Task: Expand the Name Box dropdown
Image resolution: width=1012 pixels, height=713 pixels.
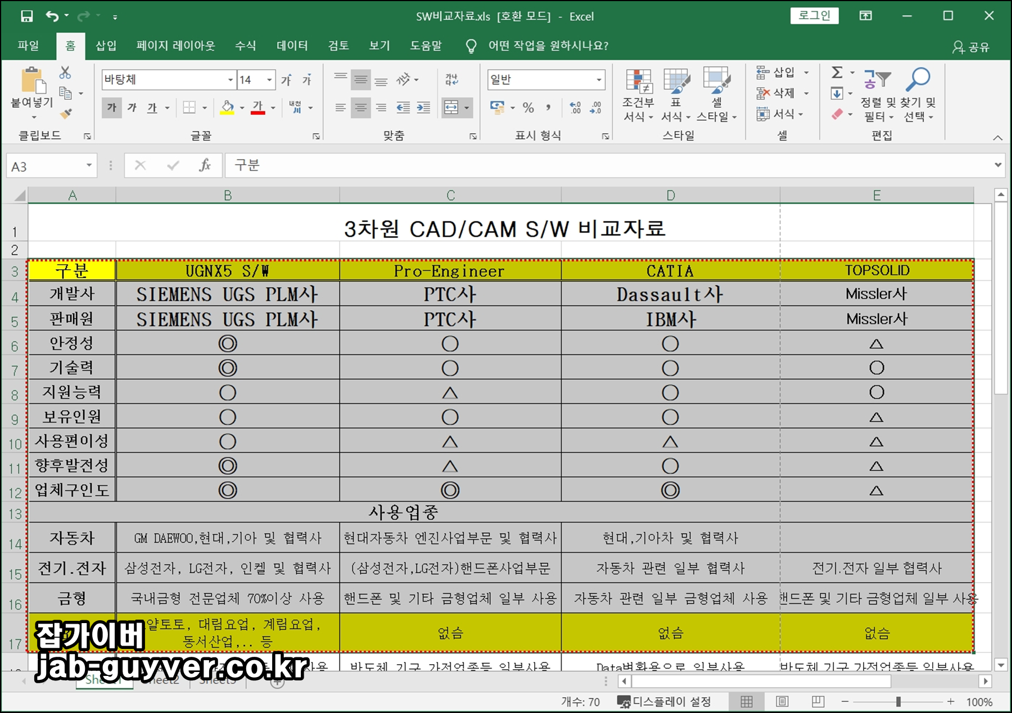Action: [x=89, y=165]
